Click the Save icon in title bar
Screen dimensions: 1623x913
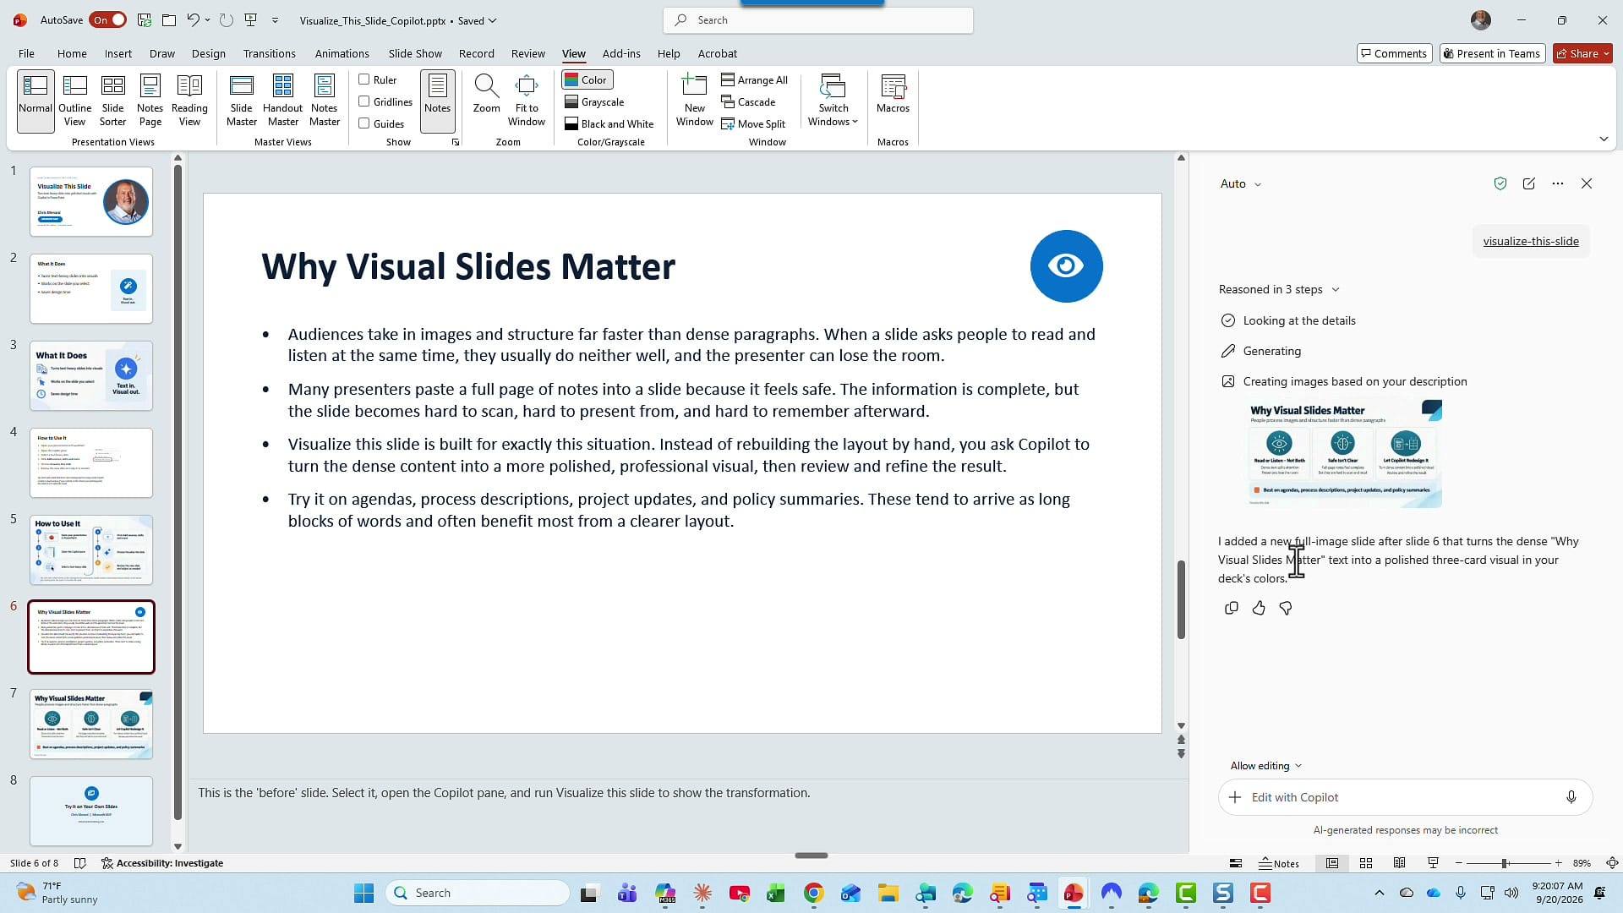pyautogui.click(x=145, y=20)
